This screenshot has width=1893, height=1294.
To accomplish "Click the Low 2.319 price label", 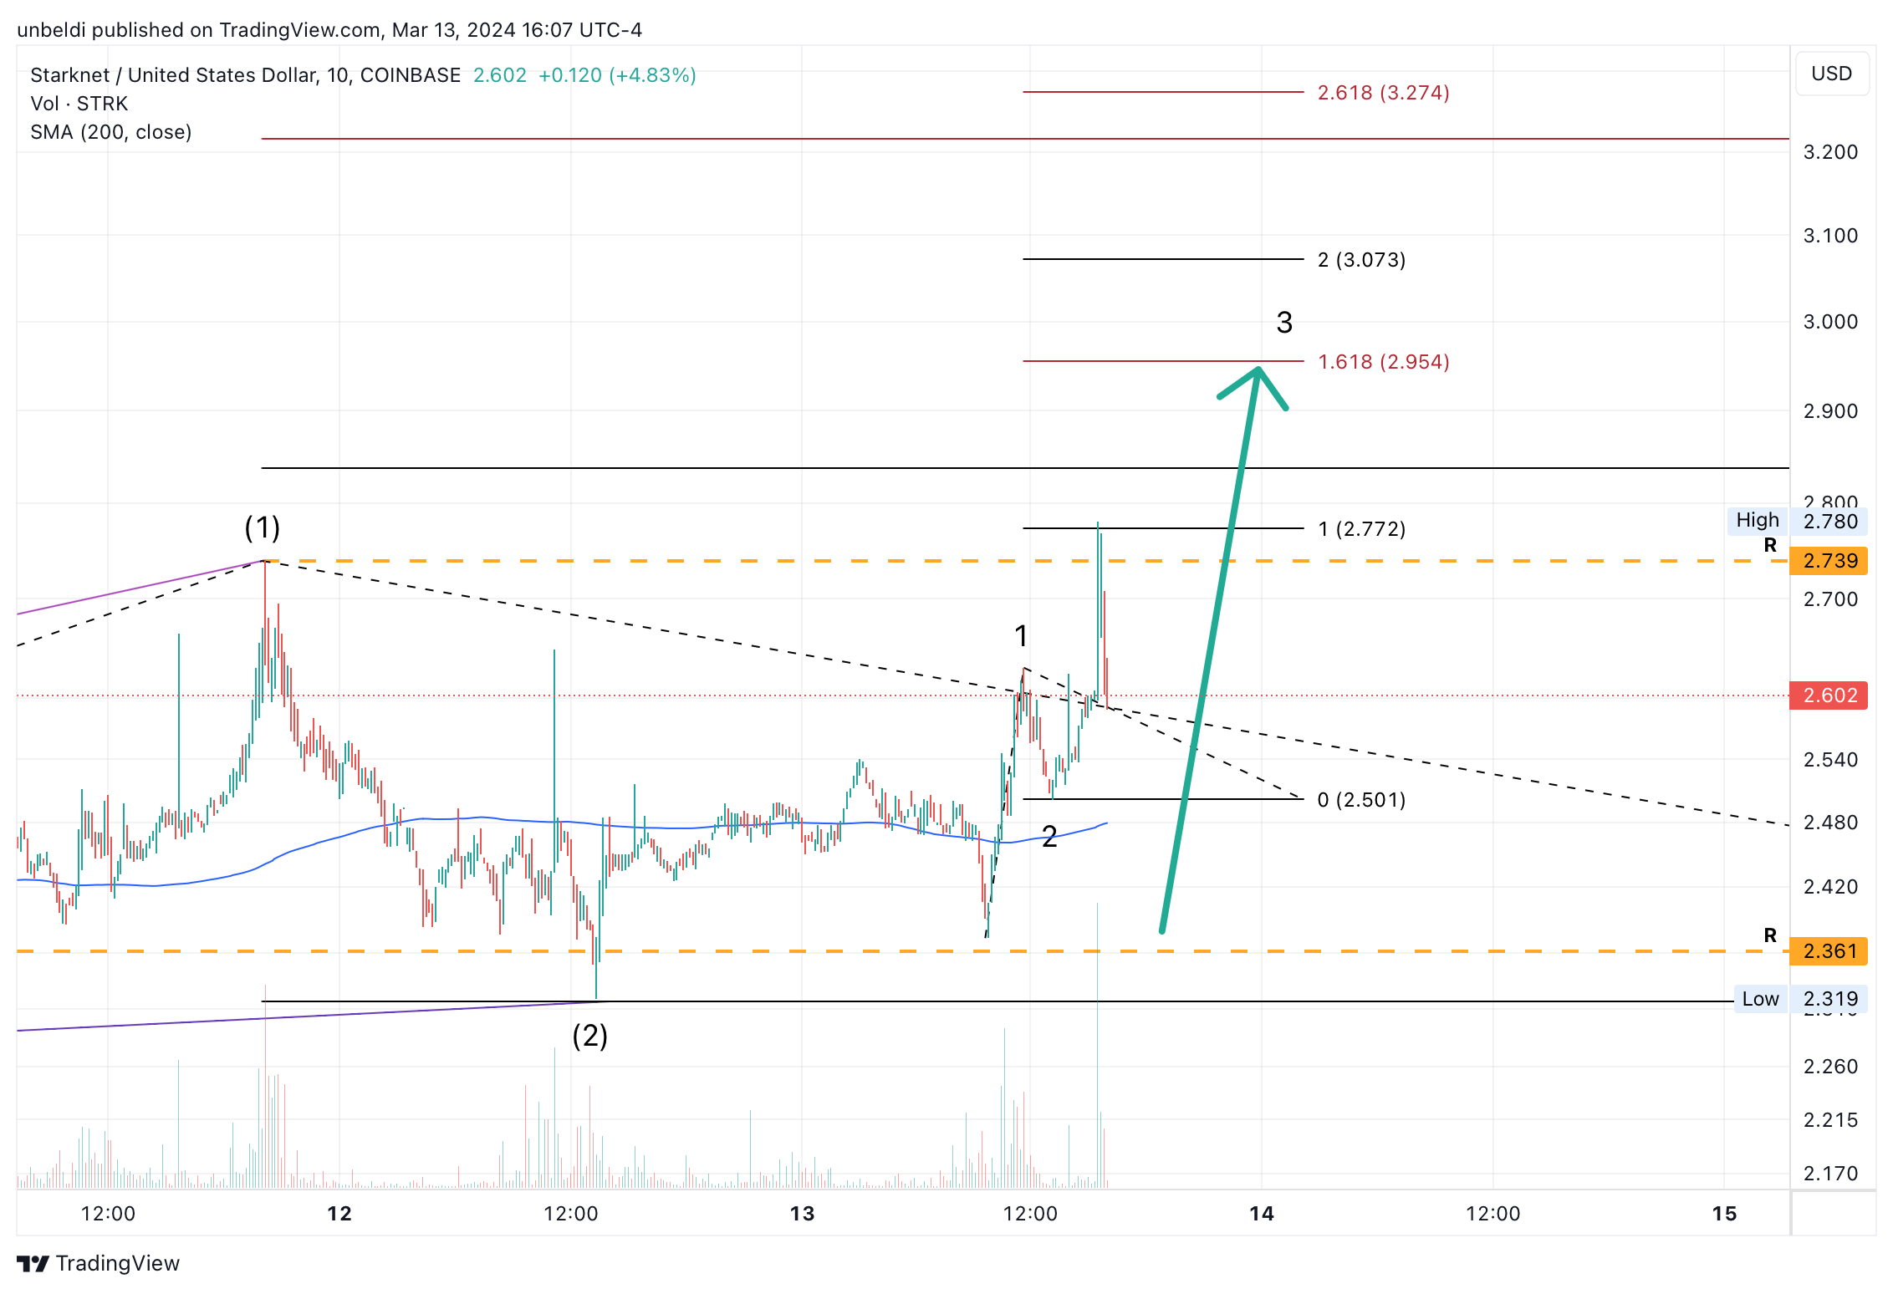I will point(1800,999).
